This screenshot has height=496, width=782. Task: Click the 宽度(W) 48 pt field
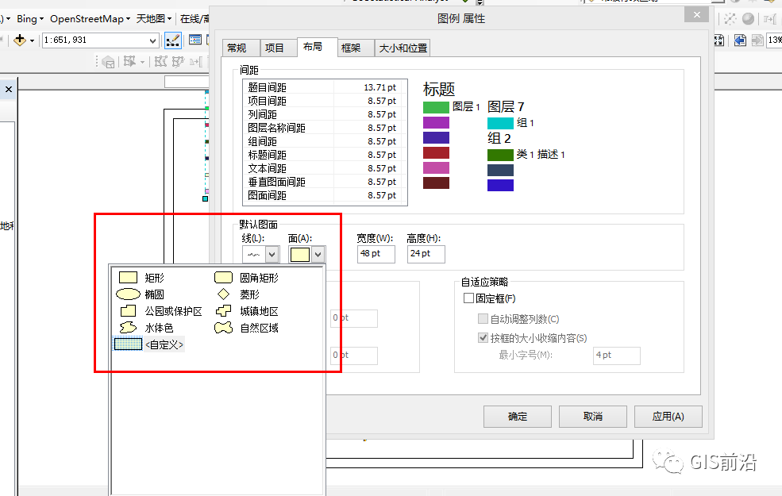pos(376,254)
